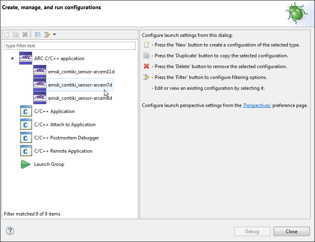The image size is (315, 242).
Task: Click the C icon of C/C++ Postmortem Debugger
Action: [x=26, y=138]
